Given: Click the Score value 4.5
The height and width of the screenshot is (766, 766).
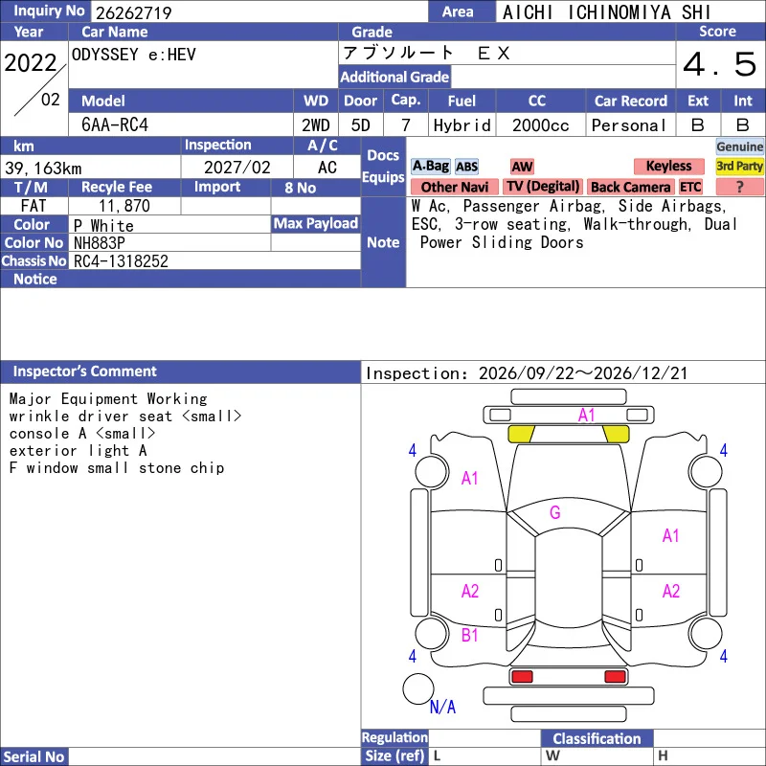Looking at the screenshot, I should tap(720, 64).
